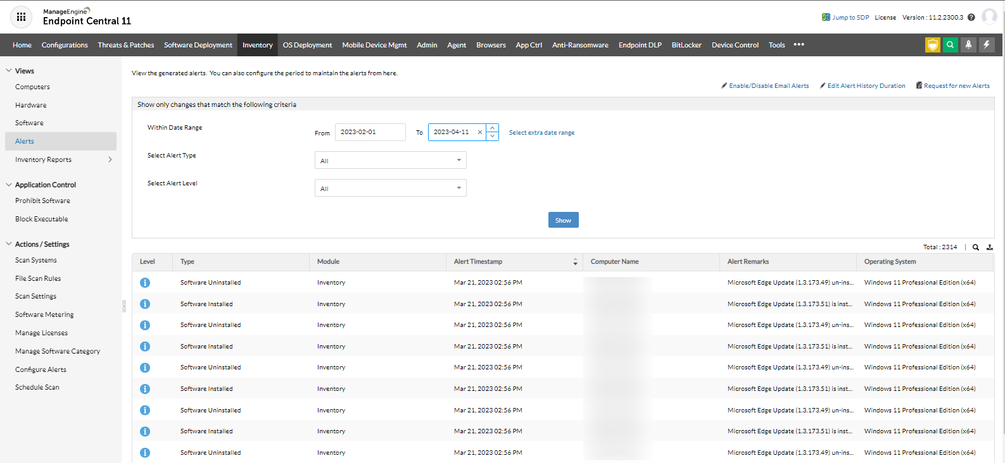
Task: Collapse the Actions / Settings section
Action: [x=9, y=244]
